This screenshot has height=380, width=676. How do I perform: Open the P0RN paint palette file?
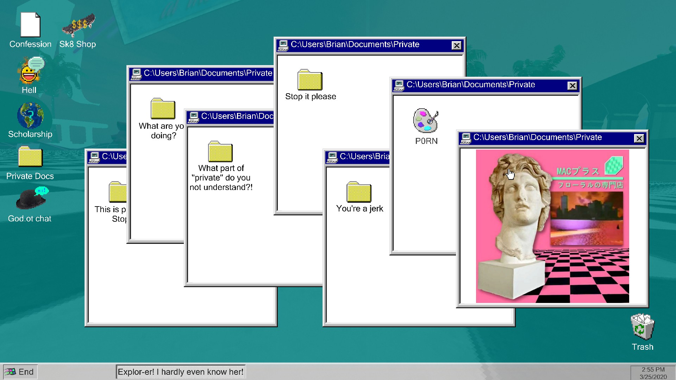tap(426, 121)
